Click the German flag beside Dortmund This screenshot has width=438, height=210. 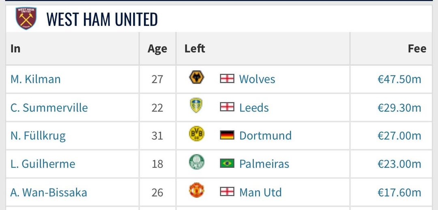tap(227, 135)
